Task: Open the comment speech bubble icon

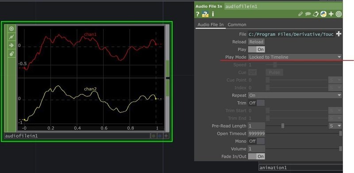Action: 308,14
